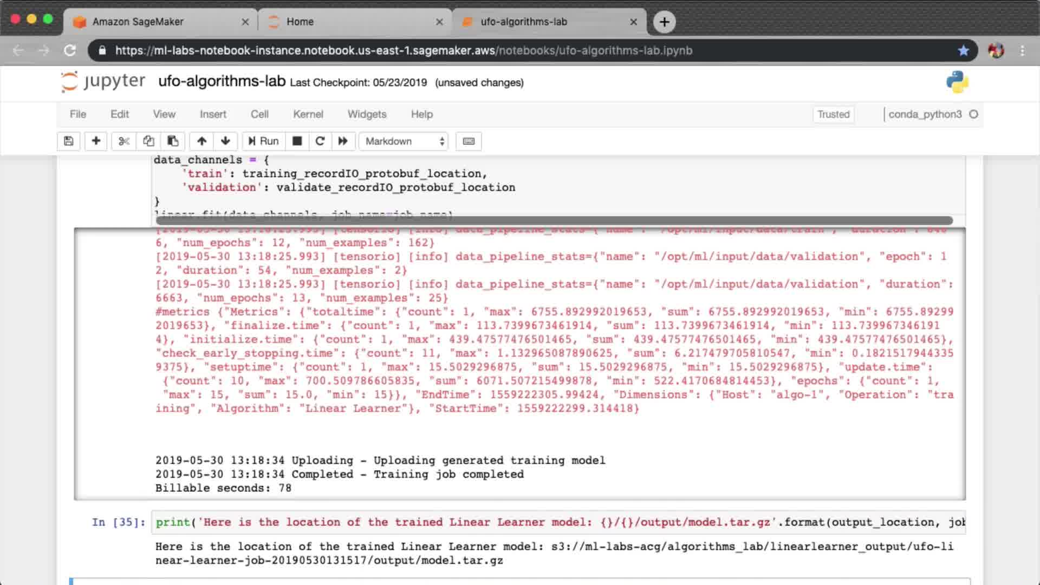Screen dimensions: 1040x585
Task: Open the command palette keyboard icon
Action: click(469, 141)
